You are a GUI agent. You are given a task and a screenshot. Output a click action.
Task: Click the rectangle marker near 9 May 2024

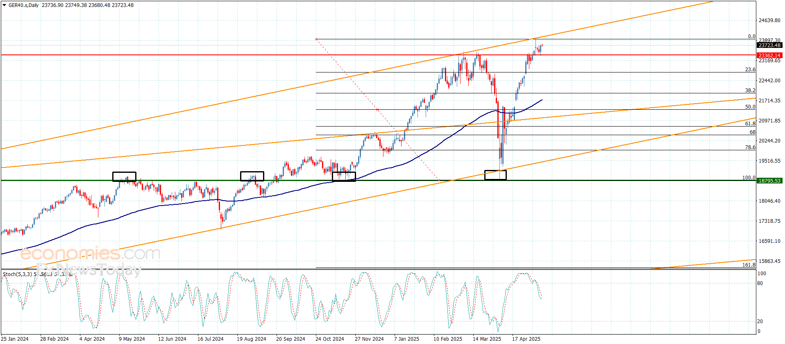[124, 177]
